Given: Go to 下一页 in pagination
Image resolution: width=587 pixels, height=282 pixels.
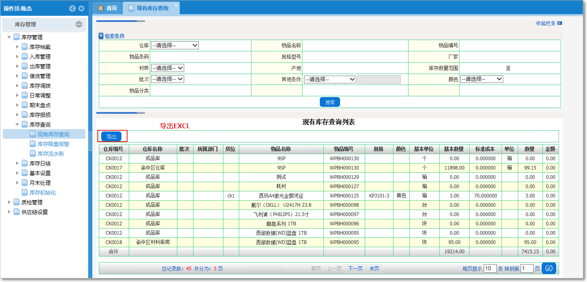Looking at the screenshot, I should tap(355, 269).
